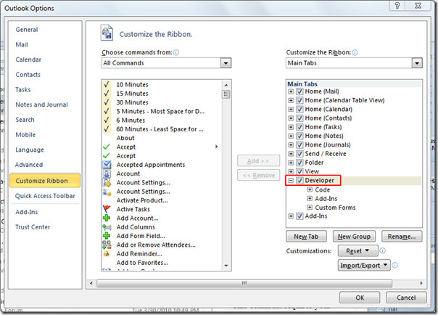Click the Accepted Appointments calendar icon
The width and height of the screenshot is (438, 315).
[x=107, y=165]
